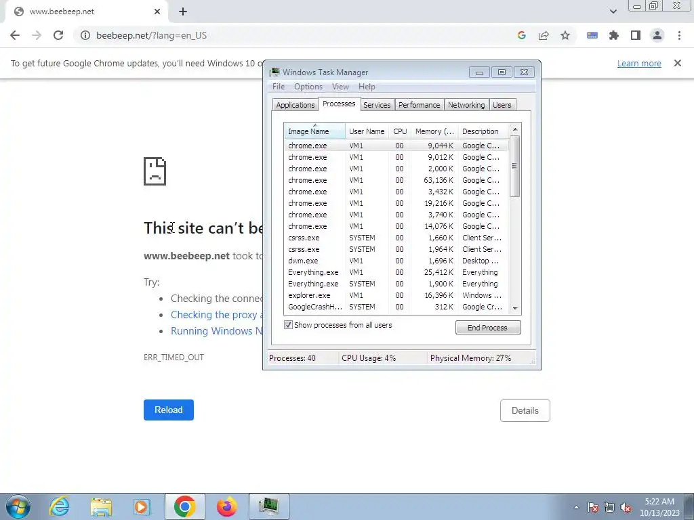This screenshot has width=694, height=520.
Task: Show hidden tray icons arrow
Action: coord(576,507)
